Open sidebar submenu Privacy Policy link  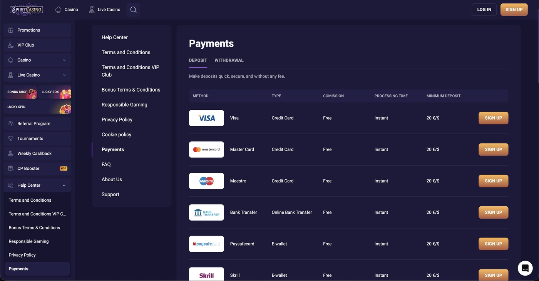pyautogui.click(x=22, y=255)
